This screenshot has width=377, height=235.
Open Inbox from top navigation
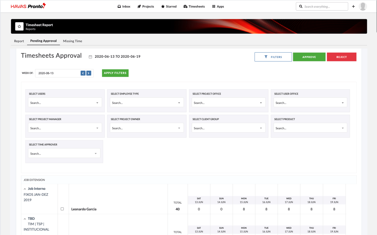click(x=124, y=7)
